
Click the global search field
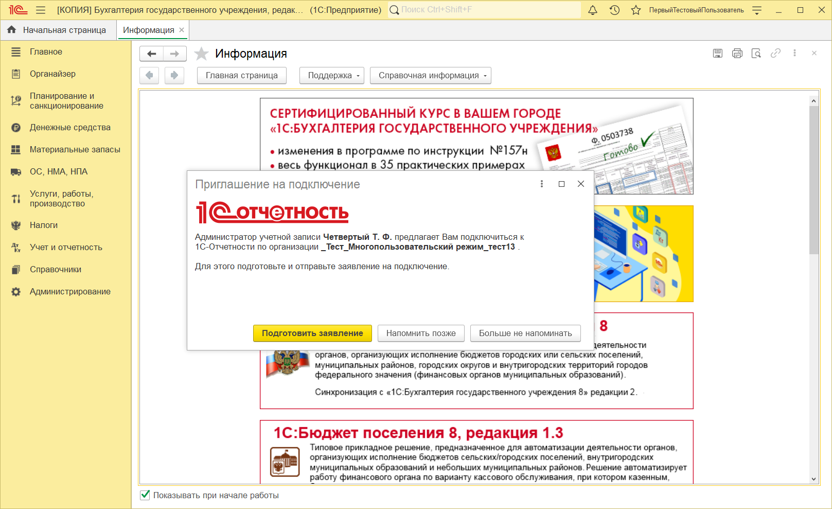[x=484, y=10]
